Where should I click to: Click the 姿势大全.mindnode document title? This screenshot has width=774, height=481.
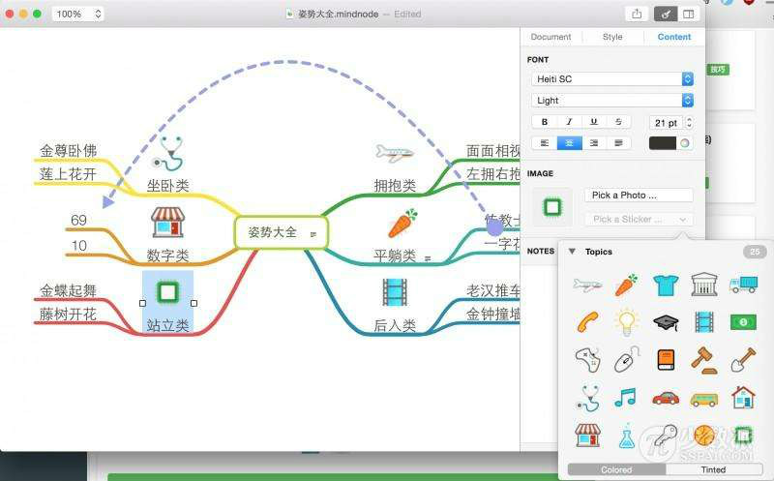pyautogui.click(x=338, y=14)
